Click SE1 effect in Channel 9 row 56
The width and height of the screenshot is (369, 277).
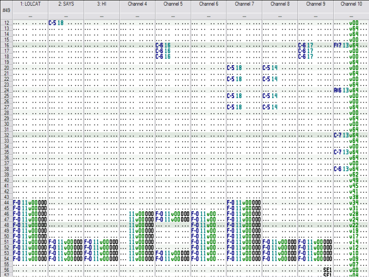click(327, 270)
